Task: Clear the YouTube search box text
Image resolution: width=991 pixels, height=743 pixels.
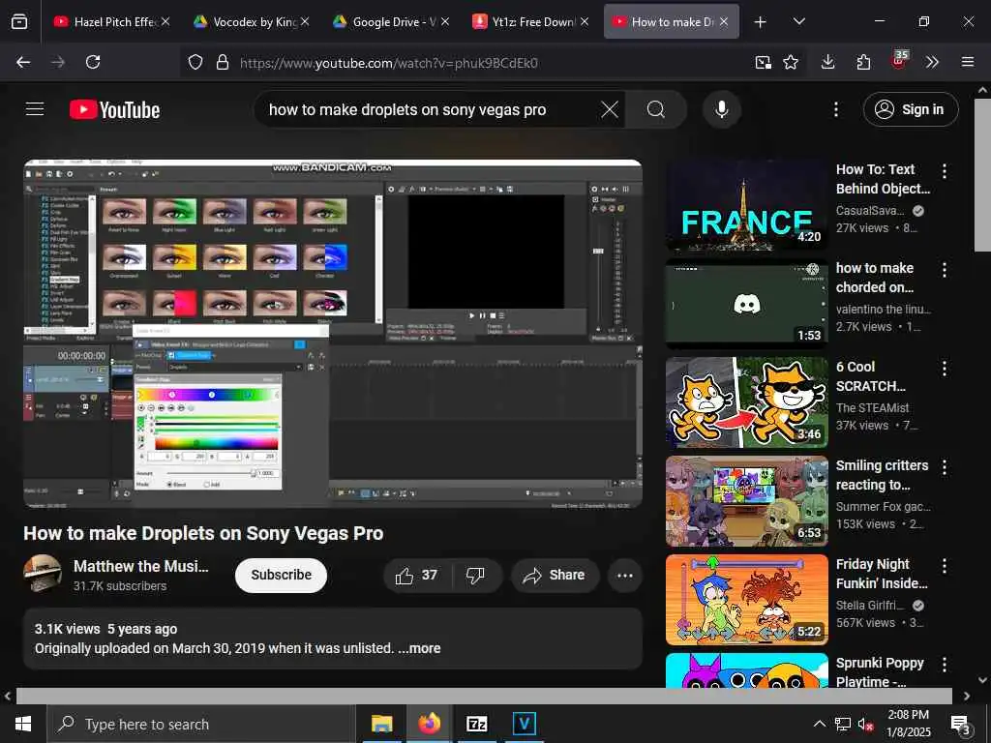Action: click(610, 109)
